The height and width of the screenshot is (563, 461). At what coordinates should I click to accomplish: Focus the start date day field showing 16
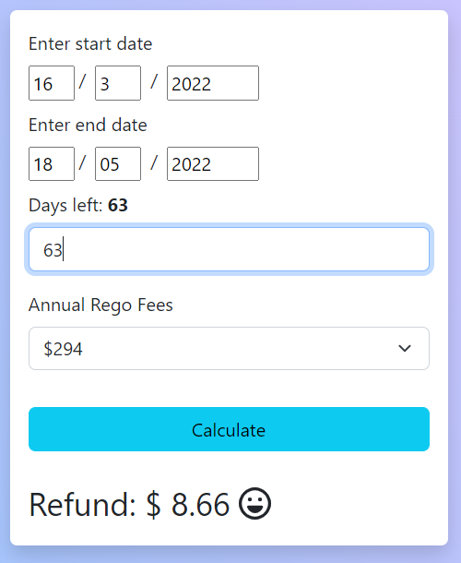(x=52, y=83)
